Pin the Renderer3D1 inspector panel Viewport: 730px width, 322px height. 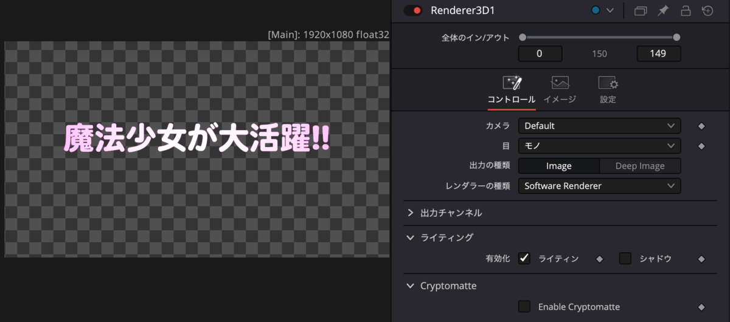pos(663,10)
